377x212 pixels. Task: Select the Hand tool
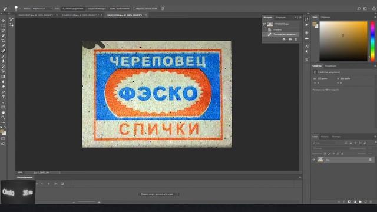3,112
